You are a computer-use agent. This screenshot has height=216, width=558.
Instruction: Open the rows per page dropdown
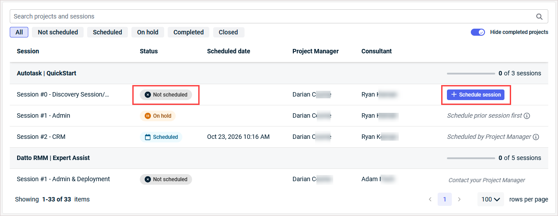491,199
